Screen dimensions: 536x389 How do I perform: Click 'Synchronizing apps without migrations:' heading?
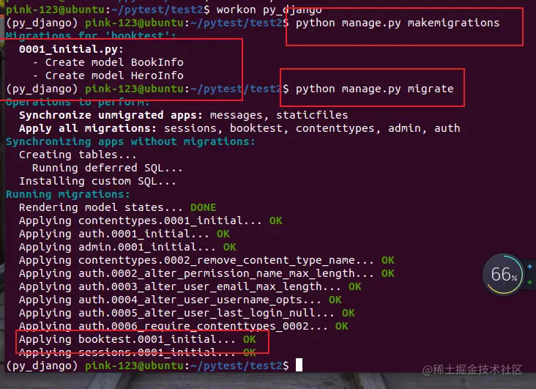[x=130, y=141]
